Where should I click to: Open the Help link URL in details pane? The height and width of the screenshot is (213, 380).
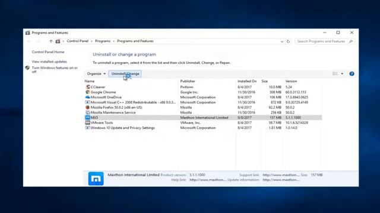click(208, 180)
